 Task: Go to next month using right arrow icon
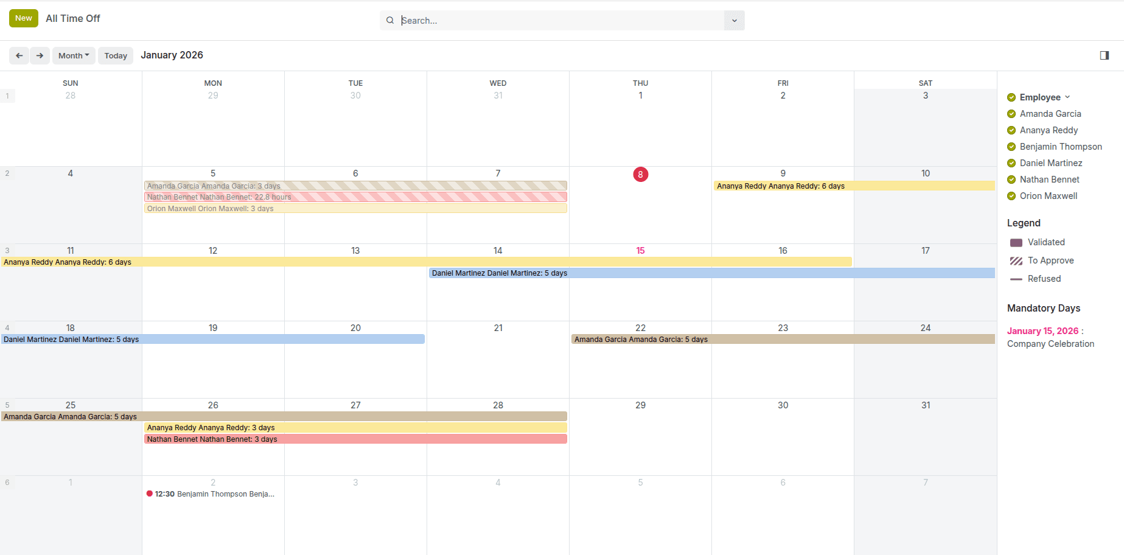click(x=40, y=55)
